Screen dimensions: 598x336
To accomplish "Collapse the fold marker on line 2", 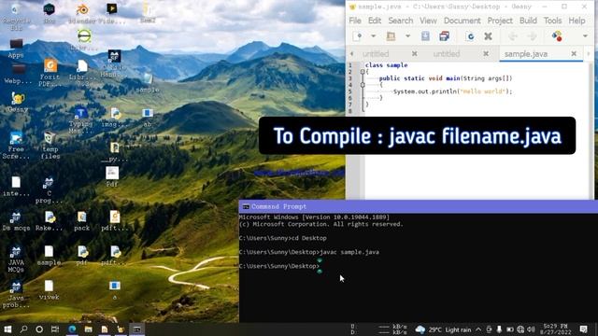I will (x=363, y=72).
